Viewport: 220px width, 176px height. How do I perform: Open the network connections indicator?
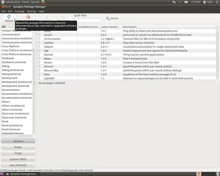[x=174, y=2]
